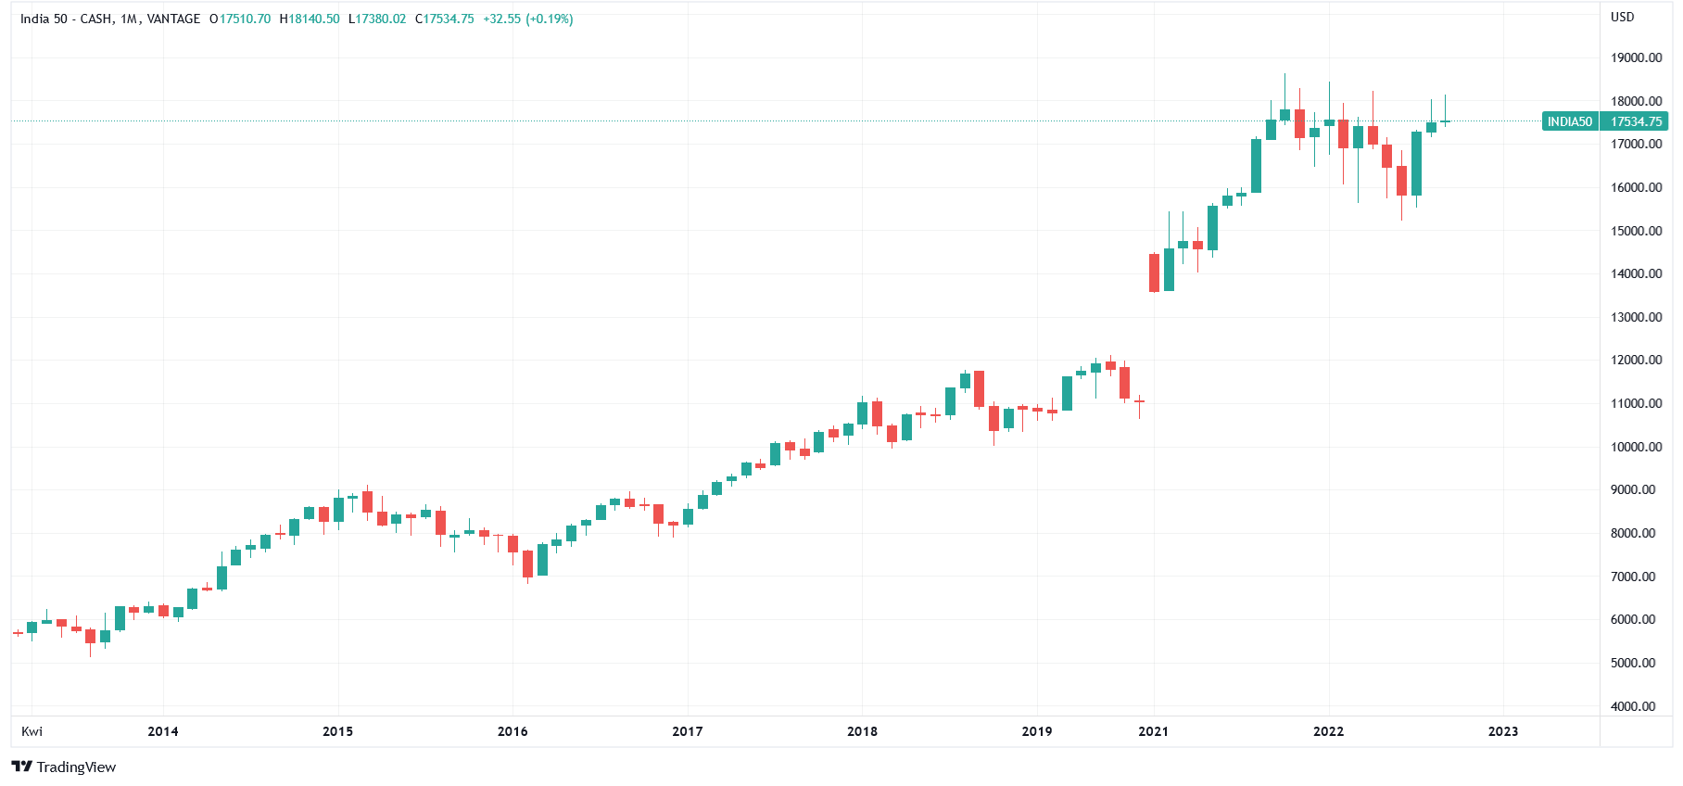Click the 10000.00 price scale label

1636,447
